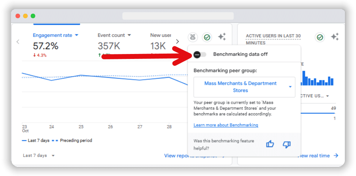Screen dimensions: 356x176
Task: Open the Mass Merchants & Department Stores dropdown
Action: tap(244, 87)
